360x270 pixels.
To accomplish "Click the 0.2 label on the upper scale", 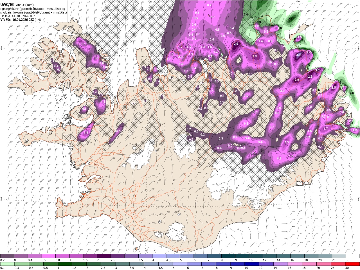I will (x=2, y=260).
